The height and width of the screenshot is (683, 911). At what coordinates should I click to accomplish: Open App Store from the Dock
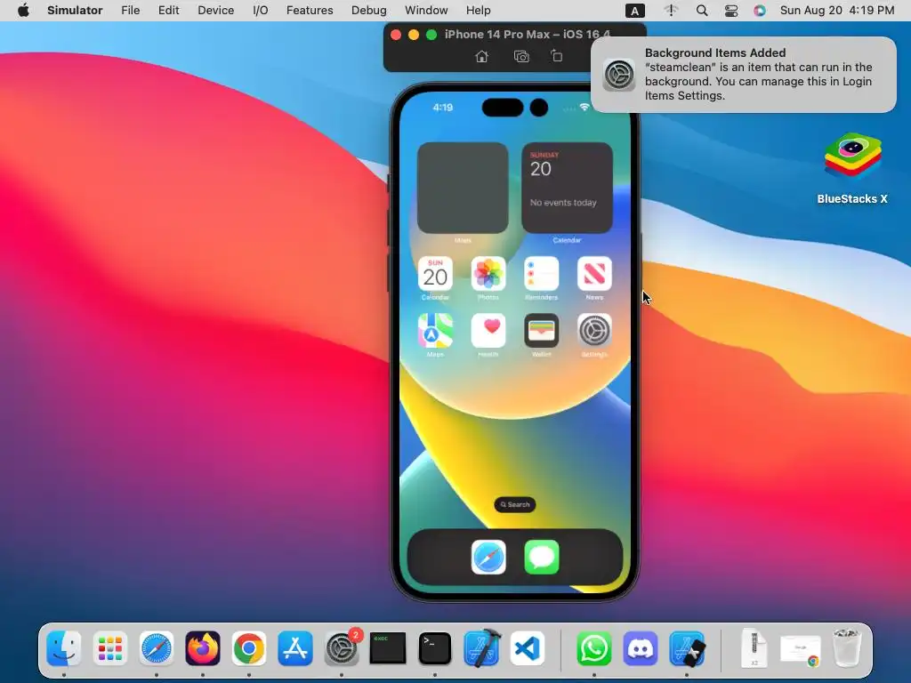[x=295, y=648]
